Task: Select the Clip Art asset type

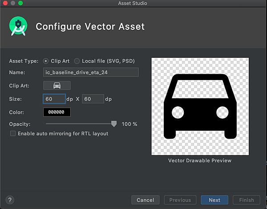Action: 46,61
